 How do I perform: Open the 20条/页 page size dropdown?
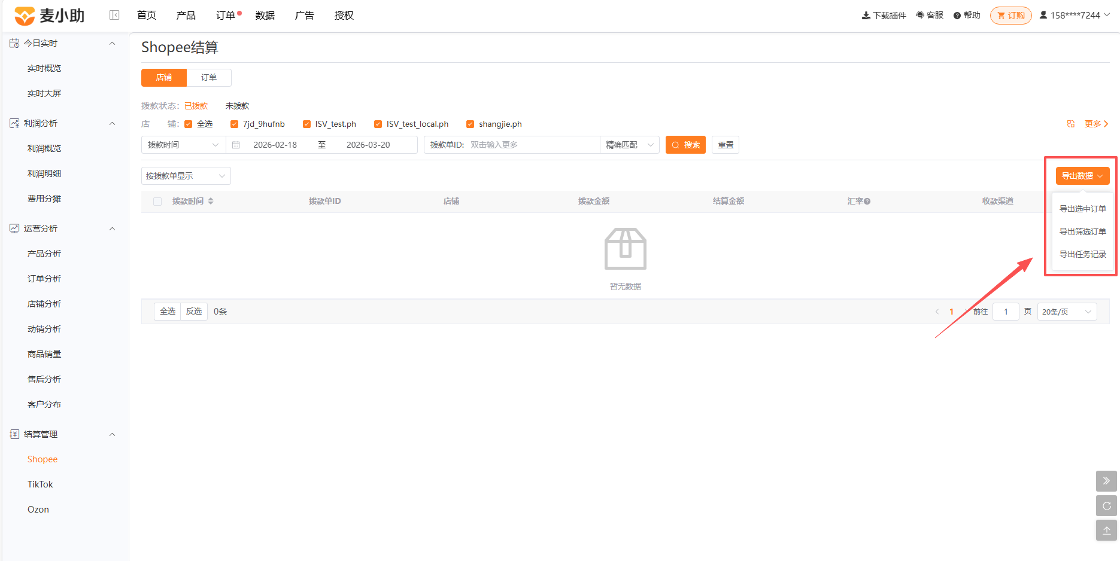tap(1067, 312)
